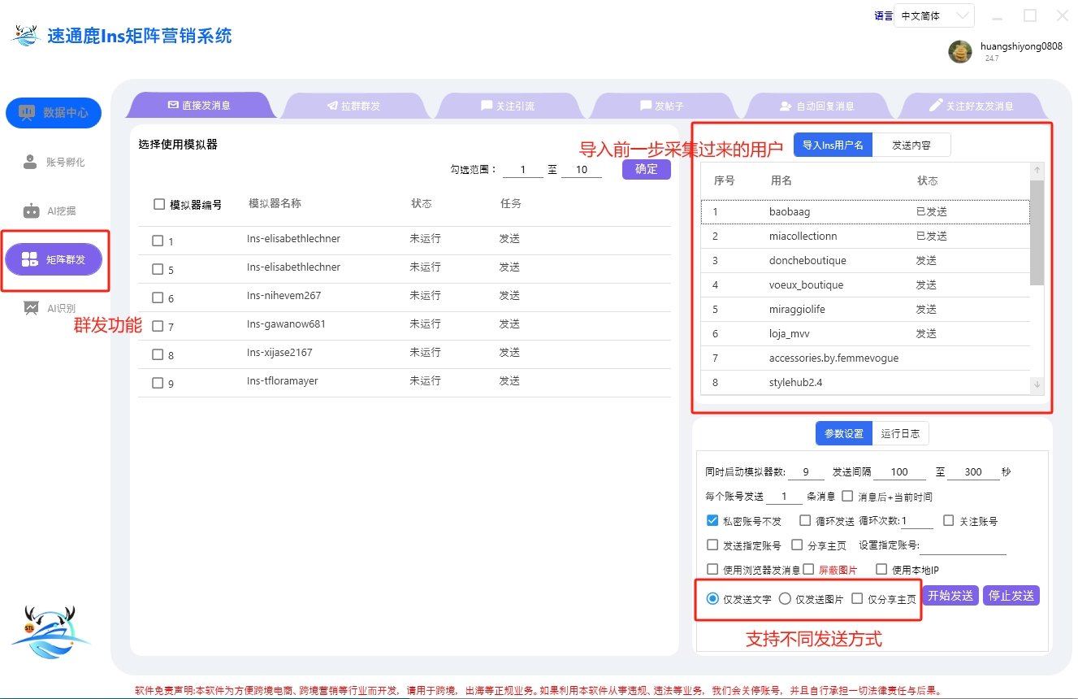The width and height of the screenshot is (1078, 699).
Task: Click the 勾选范围 end field showing 10
Action: [x=582, y=170]
